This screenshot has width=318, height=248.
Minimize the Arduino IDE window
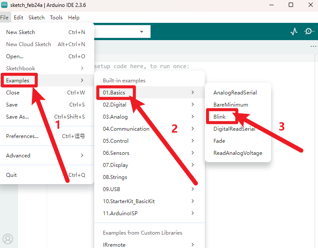pyautogui.click(x=272, y=5)
